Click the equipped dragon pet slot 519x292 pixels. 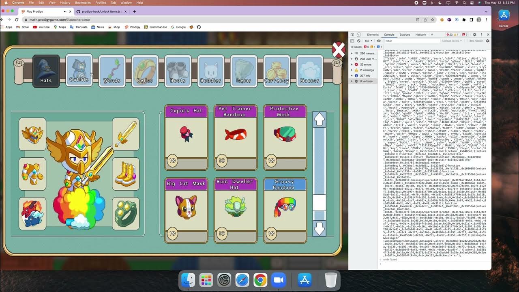coord(32,213)
